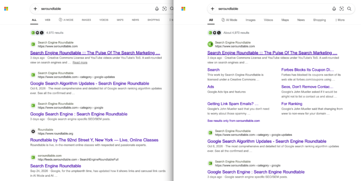361x181 pixels.
Task: Start voice search with the right pane microphone
Action: click(334, 9)
